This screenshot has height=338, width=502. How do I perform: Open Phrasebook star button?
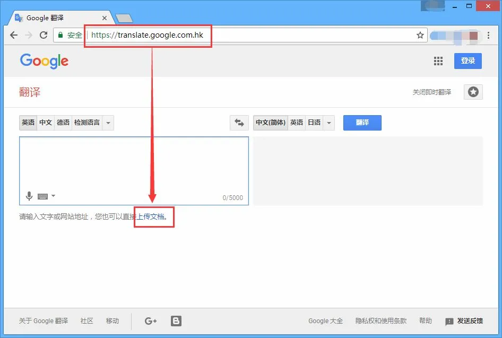coord(473,92)
